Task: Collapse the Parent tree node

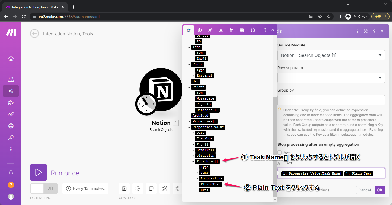Action: [x=189, y=87]
